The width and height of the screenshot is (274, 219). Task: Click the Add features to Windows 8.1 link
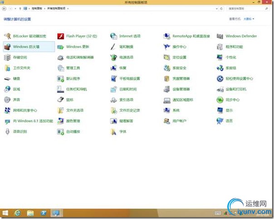[33, 121]
